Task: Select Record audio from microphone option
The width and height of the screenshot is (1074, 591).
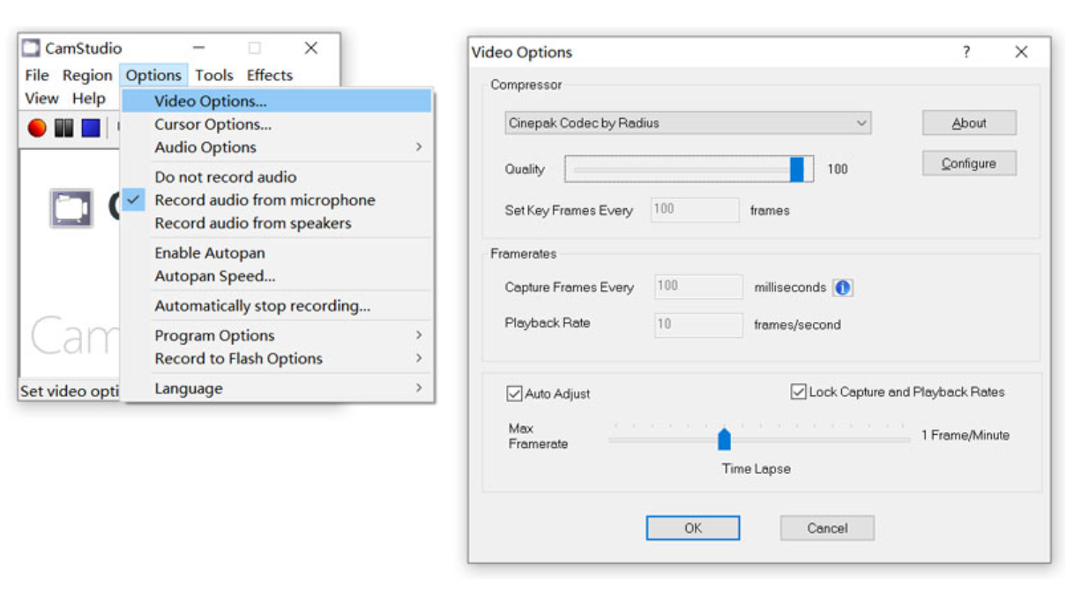Action: tap(265, 200)
